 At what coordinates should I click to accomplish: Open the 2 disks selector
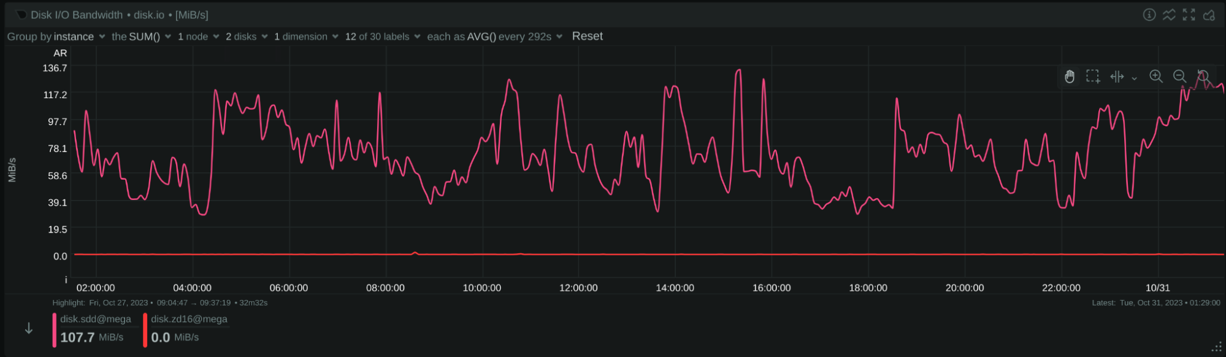[x=247, y=37]
